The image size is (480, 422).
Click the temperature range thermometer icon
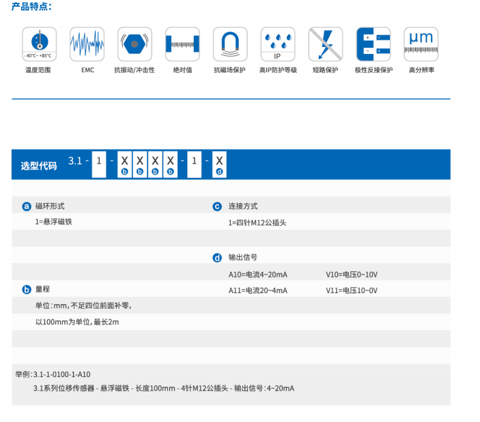coord(39,44)
